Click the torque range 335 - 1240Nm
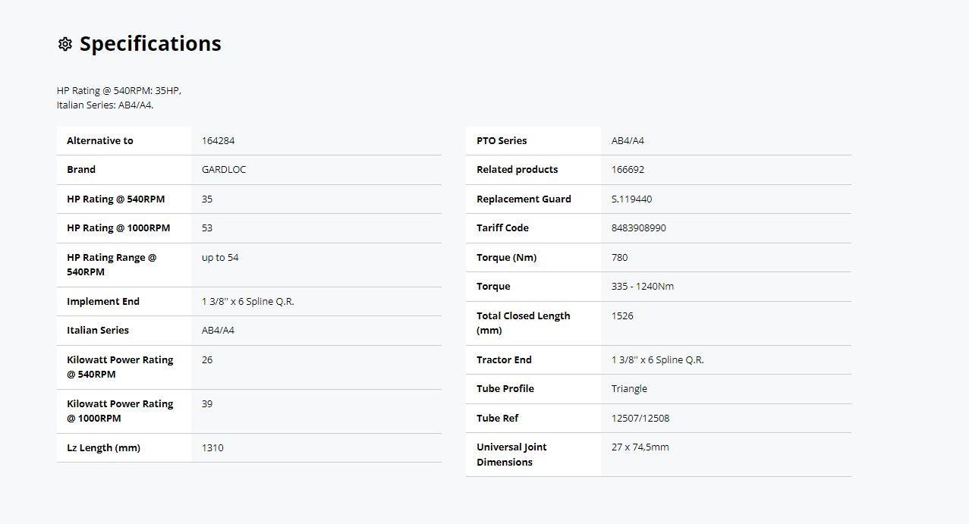Viewport: 969px width, 524px height. (x=642, y=287)
